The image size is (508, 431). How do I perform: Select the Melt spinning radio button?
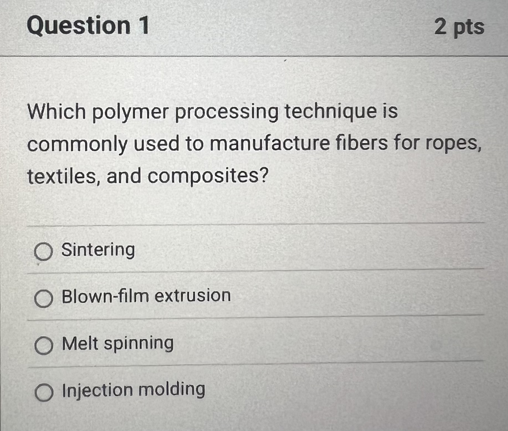[44, 345]
